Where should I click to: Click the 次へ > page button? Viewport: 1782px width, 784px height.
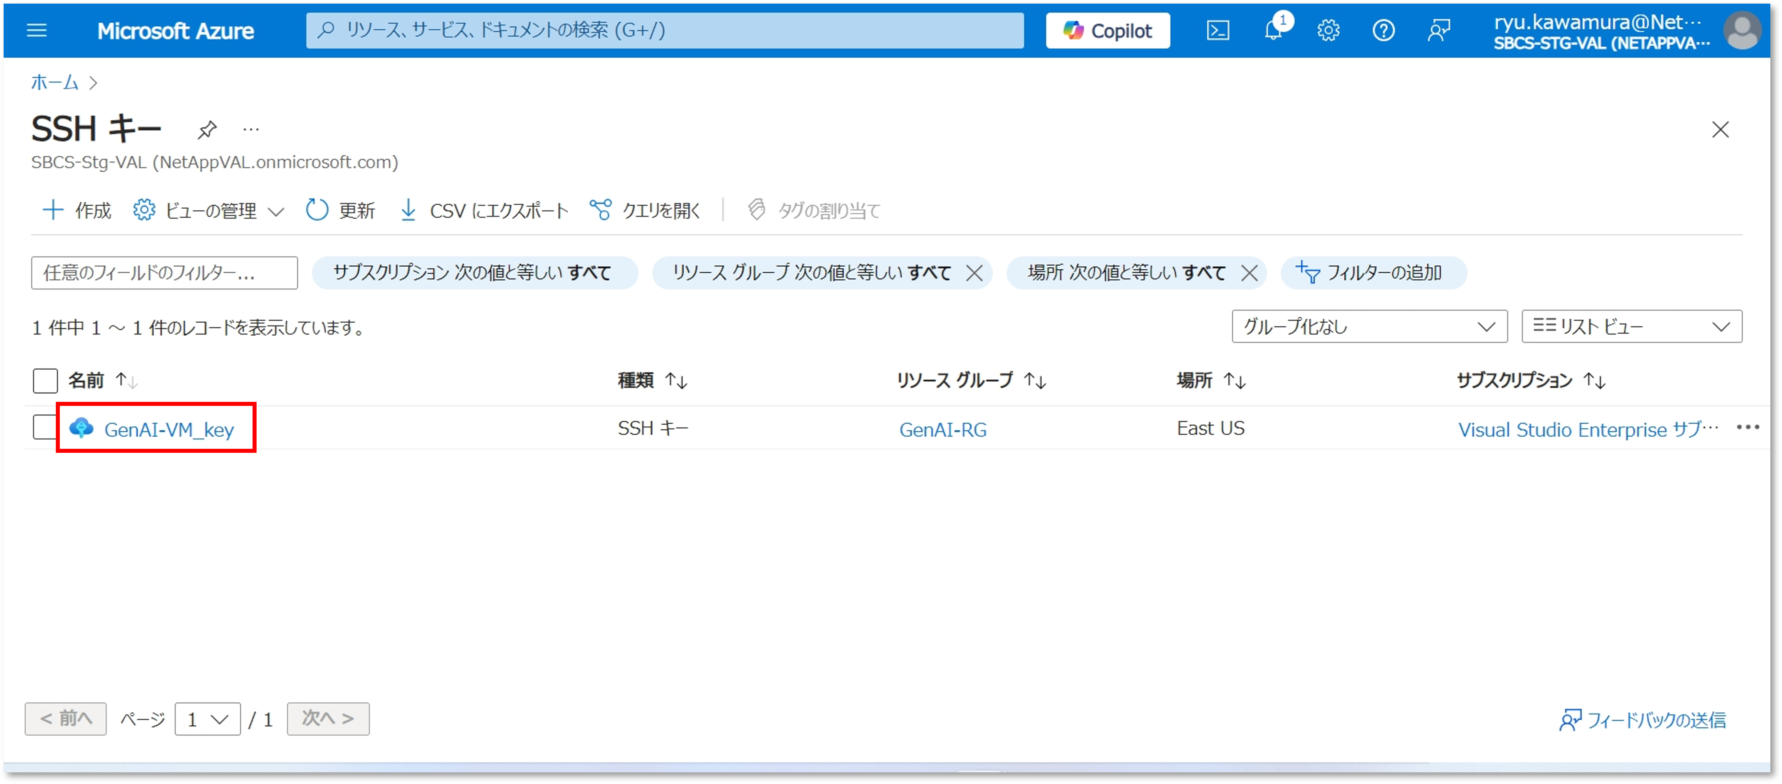pos(328,719)
